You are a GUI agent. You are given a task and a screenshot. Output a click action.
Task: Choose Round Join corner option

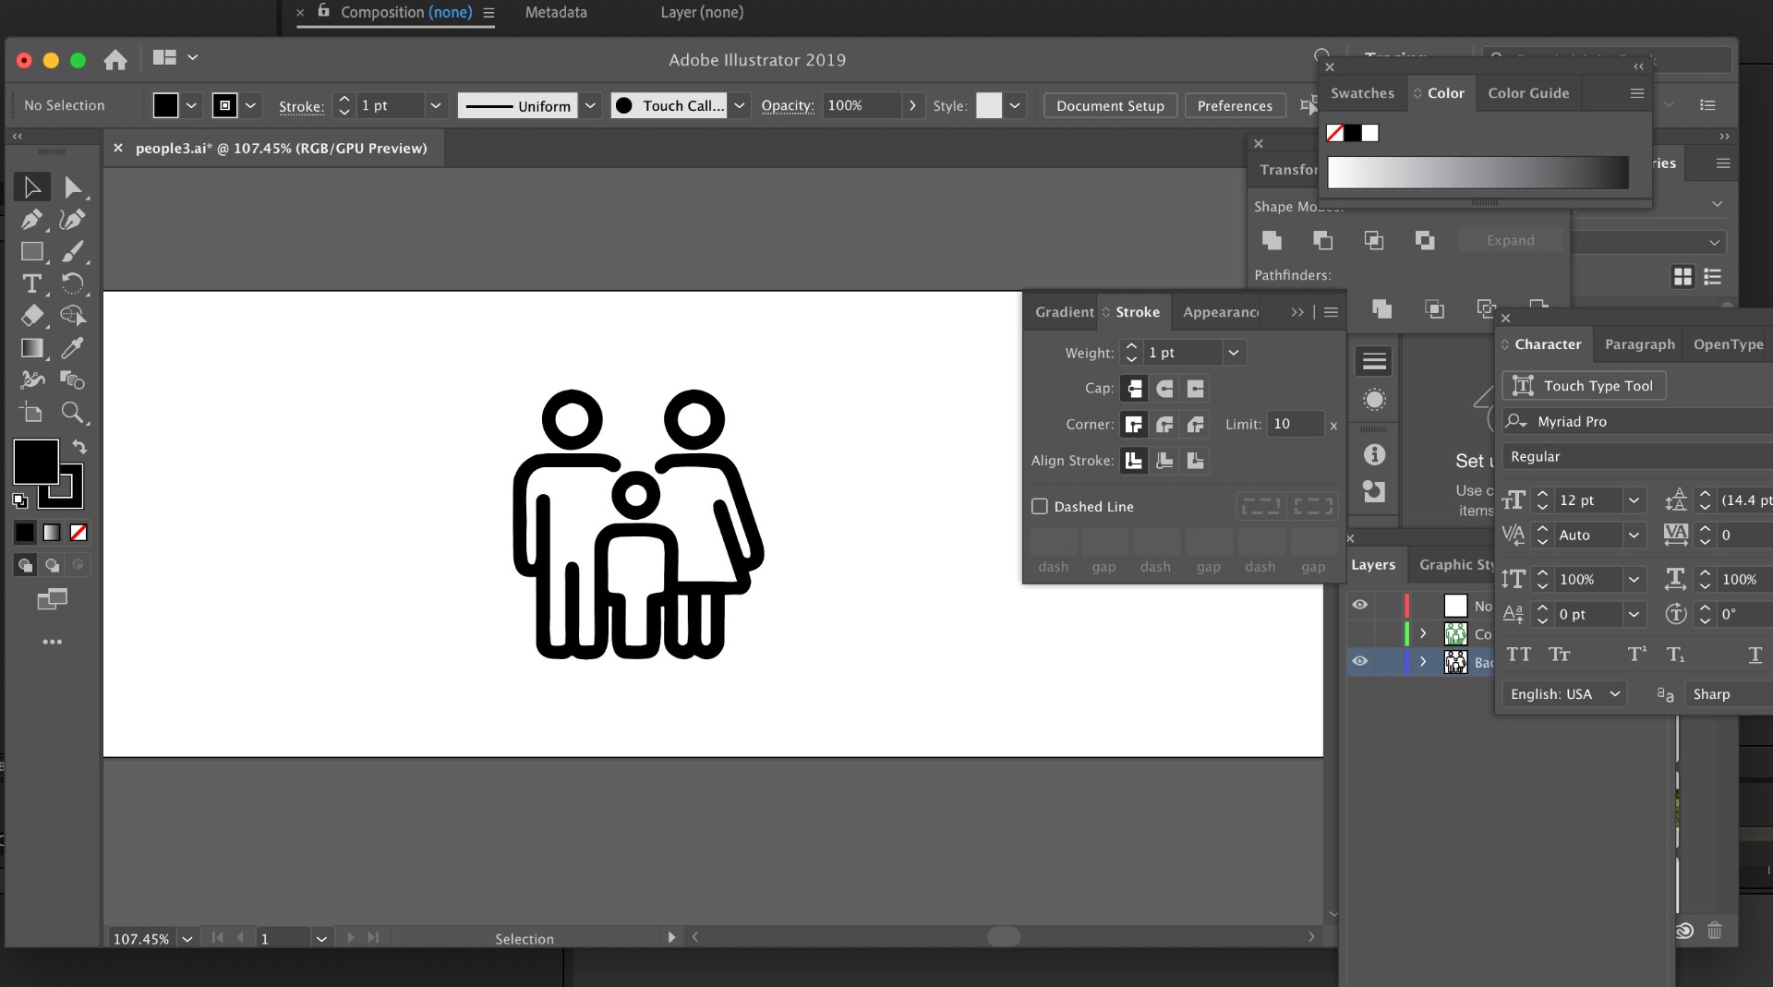click(x=1164, y=425)
